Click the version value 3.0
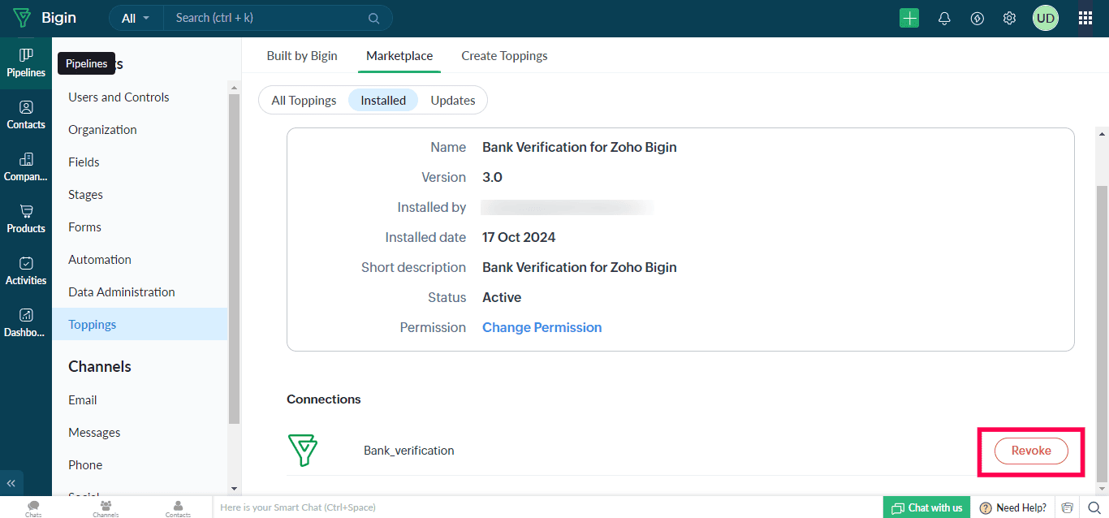The image size is (1109, 518). click(492, 177)
